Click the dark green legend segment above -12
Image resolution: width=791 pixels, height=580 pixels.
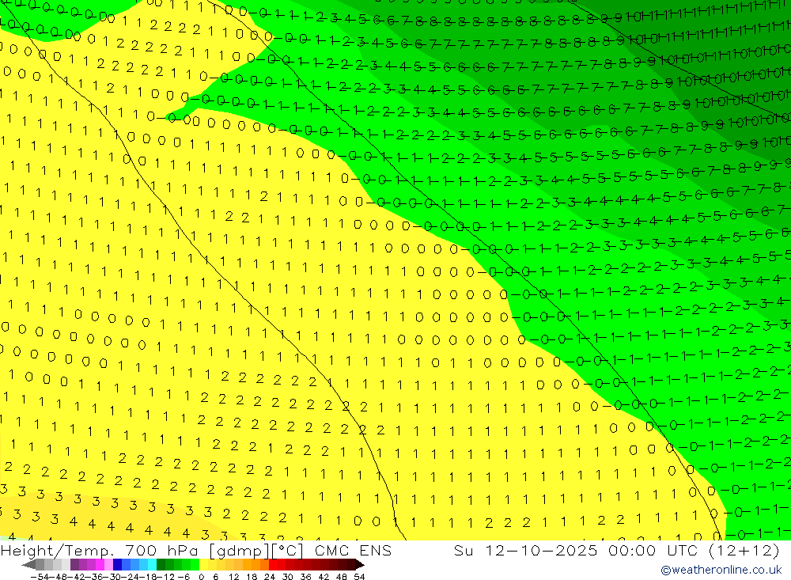161,564
